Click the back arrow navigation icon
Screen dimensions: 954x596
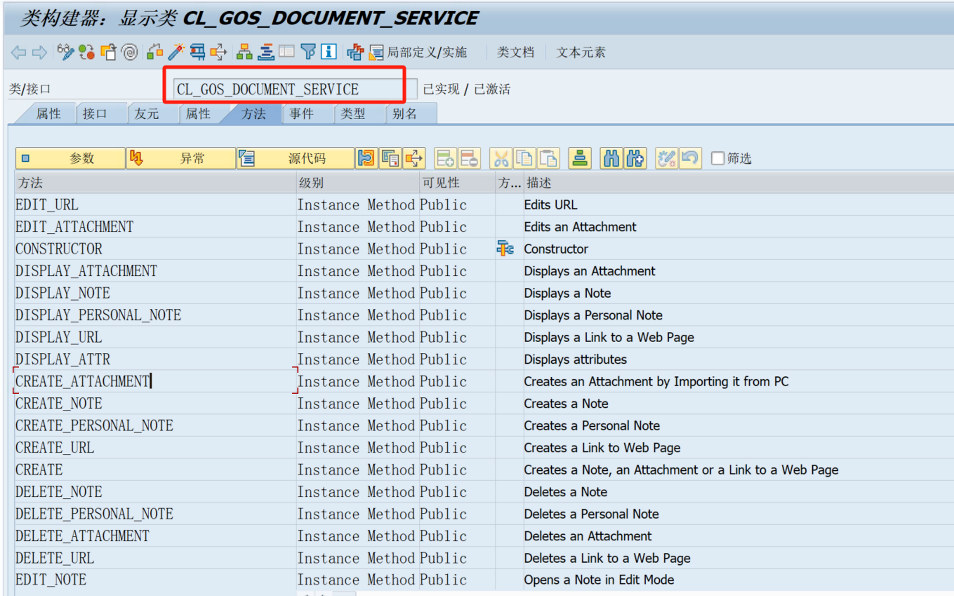pyautogui.click(x=19, y=52)
